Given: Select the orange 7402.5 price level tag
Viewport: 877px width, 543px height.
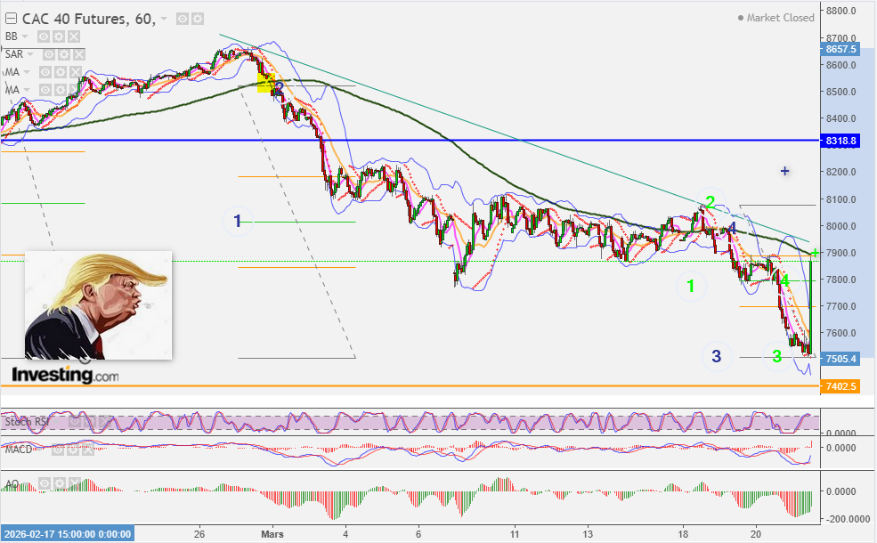Looking at the screenshot, I should click(x=841, y=385).
